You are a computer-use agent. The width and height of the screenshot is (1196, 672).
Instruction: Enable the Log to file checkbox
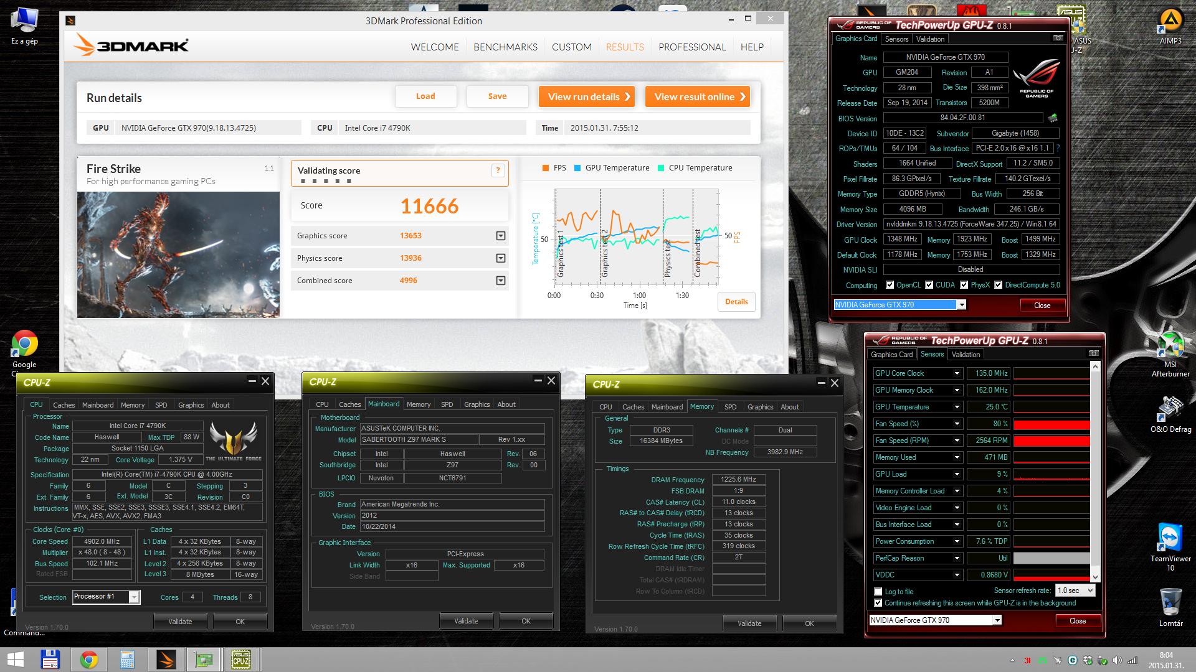[878, 592]
